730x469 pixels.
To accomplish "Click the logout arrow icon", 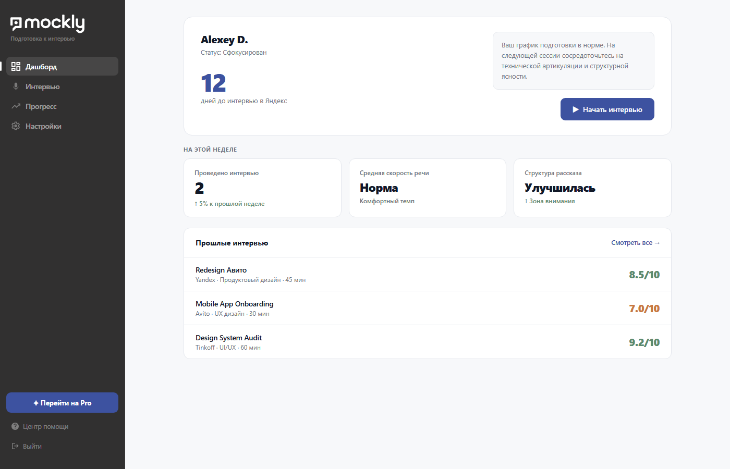I will [15, 446].
